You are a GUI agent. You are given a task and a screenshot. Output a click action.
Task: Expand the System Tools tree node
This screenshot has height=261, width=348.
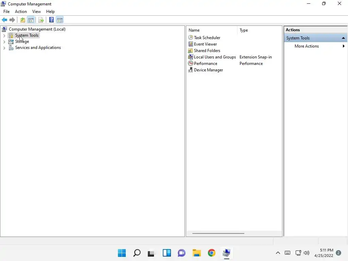pyautogui.click(x=4, y=35)
